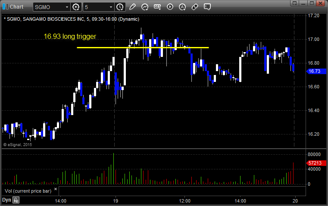The image size is (328, 206).
Task: Click the date 20 on time axis
Action: 295,201
